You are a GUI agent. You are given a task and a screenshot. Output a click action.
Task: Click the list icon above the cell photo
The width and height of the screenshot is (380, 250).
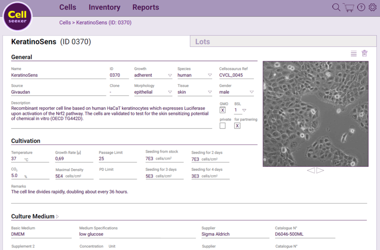click(353, 53)
